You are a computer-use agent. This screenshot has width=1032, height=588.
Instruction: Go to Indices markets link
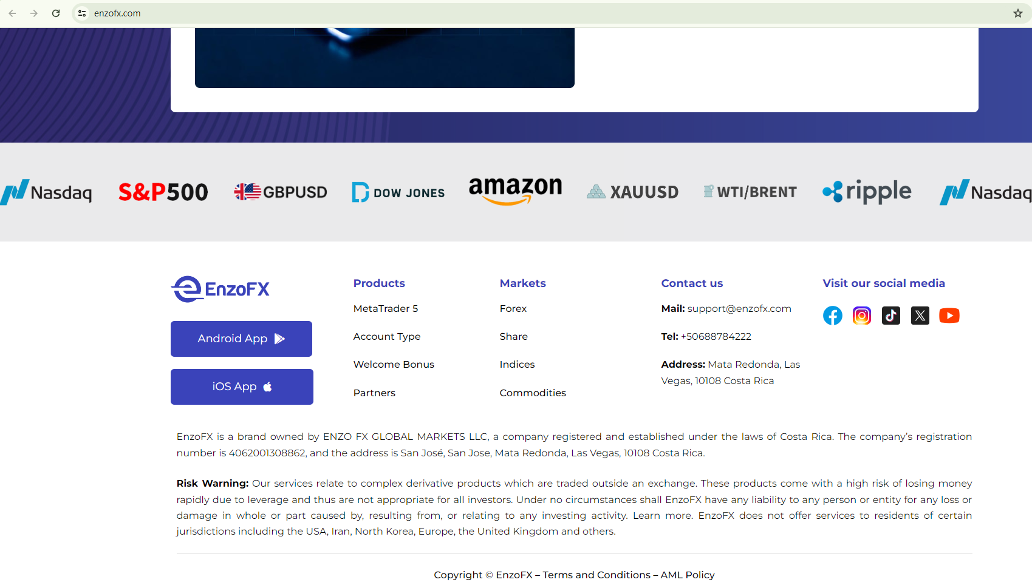click(x=518, y=365)
